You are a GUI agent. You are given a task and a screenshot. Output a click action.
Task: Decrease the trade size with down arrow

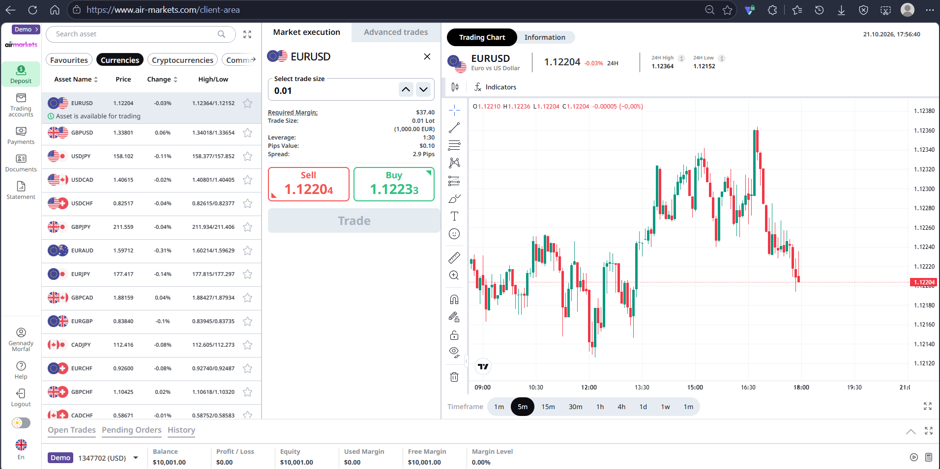(423, 89)
